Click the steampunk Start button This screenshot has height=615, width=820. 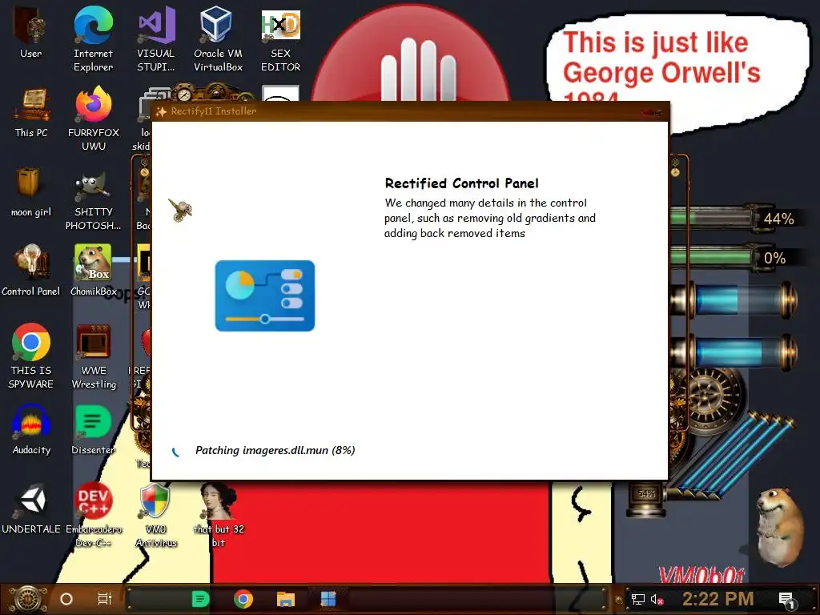coord(26,599)
